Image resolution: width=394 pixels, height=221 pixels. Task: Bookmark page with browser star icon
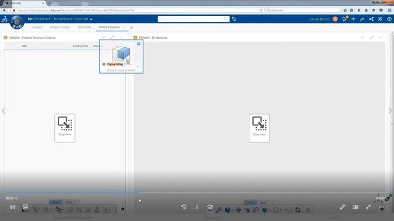point(345,10)
